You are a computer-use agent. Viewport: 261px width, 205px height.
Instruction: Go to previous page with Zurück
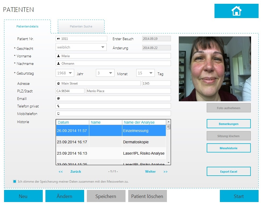[x=76, y=172]
